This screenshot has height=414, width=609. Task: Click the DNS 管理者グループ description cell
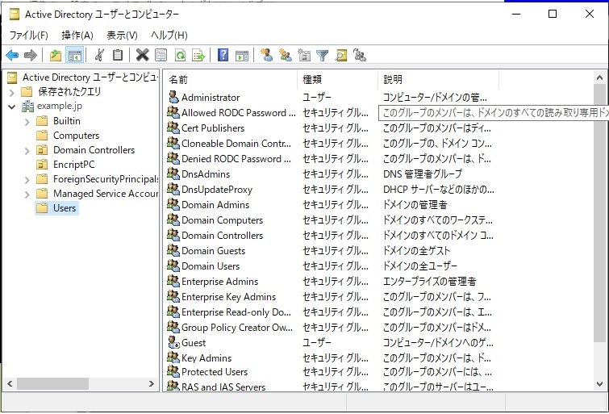(423, 174)
